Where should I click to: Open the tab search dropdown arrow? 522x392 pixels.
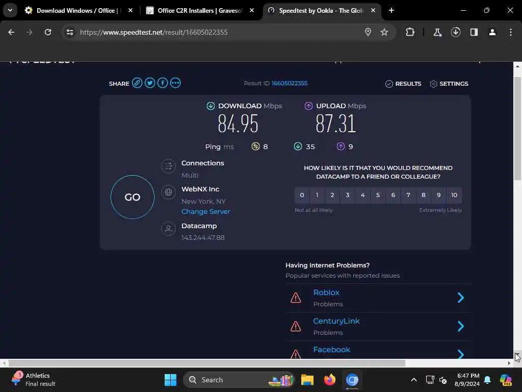(10, 10)
